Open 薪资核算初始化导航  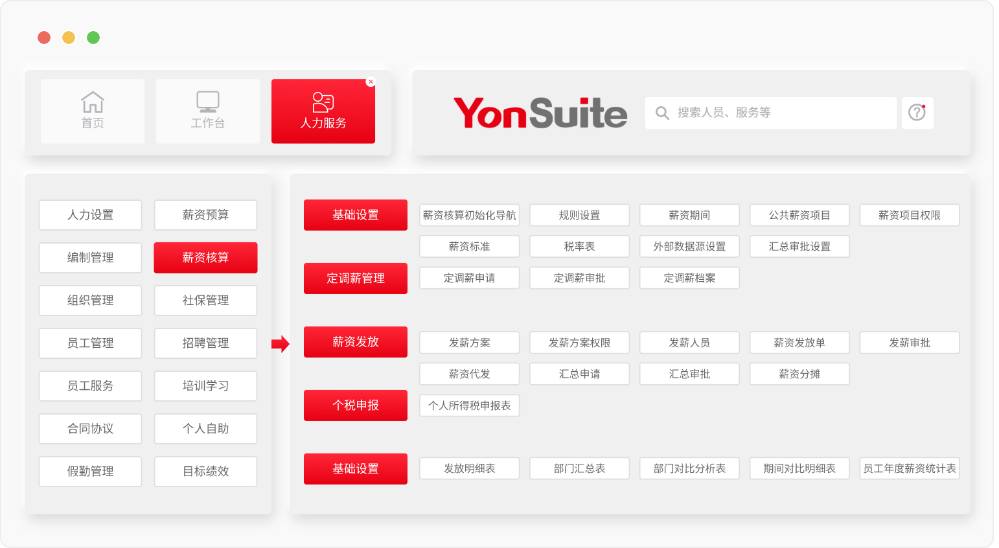point(469,215)
